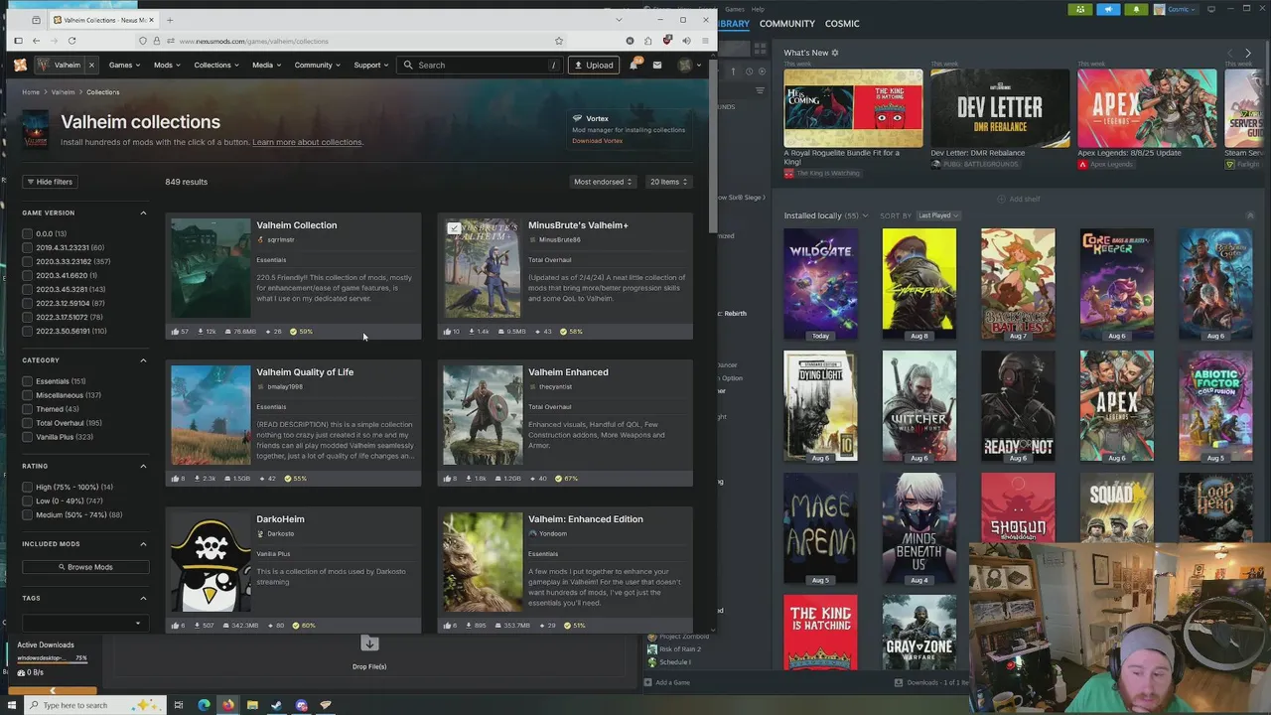Open Steam Big Picture mode icon
This screenshot has width=1271, height=715.
click(1210, 9)
